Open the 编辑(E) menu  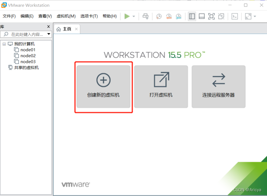point(27,16)
